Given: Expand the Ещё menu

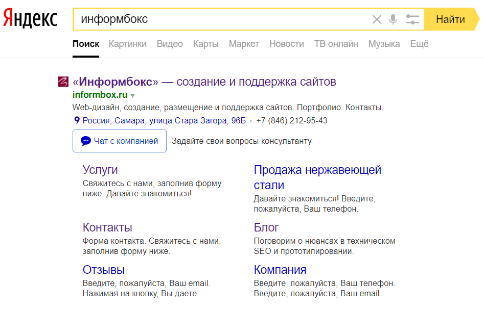Looking at the screenshot, I should point(419,44).
